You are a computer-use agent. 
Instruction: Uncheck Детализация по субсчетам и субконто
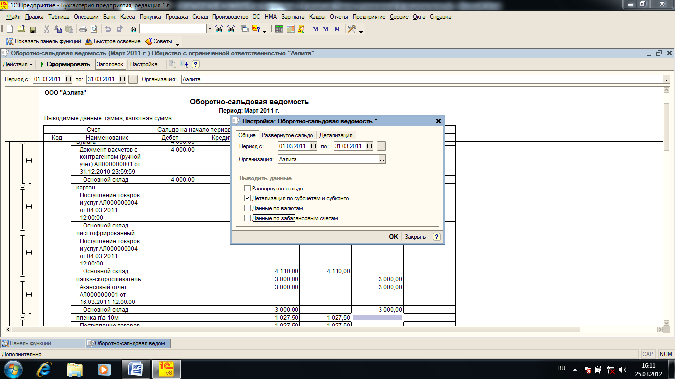coord(248,198)
